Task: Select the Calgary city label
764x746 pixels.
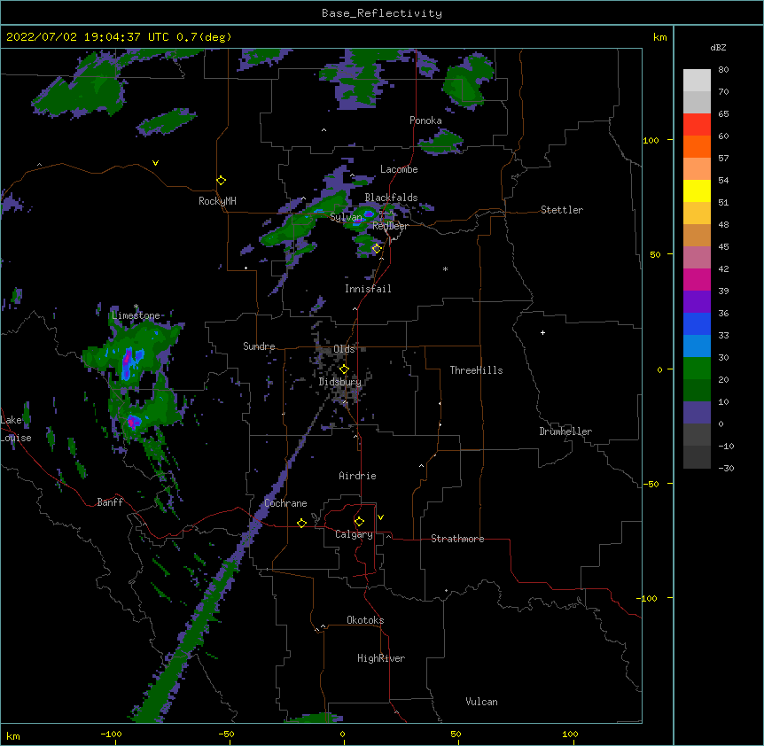Action: tap(354, 534)
